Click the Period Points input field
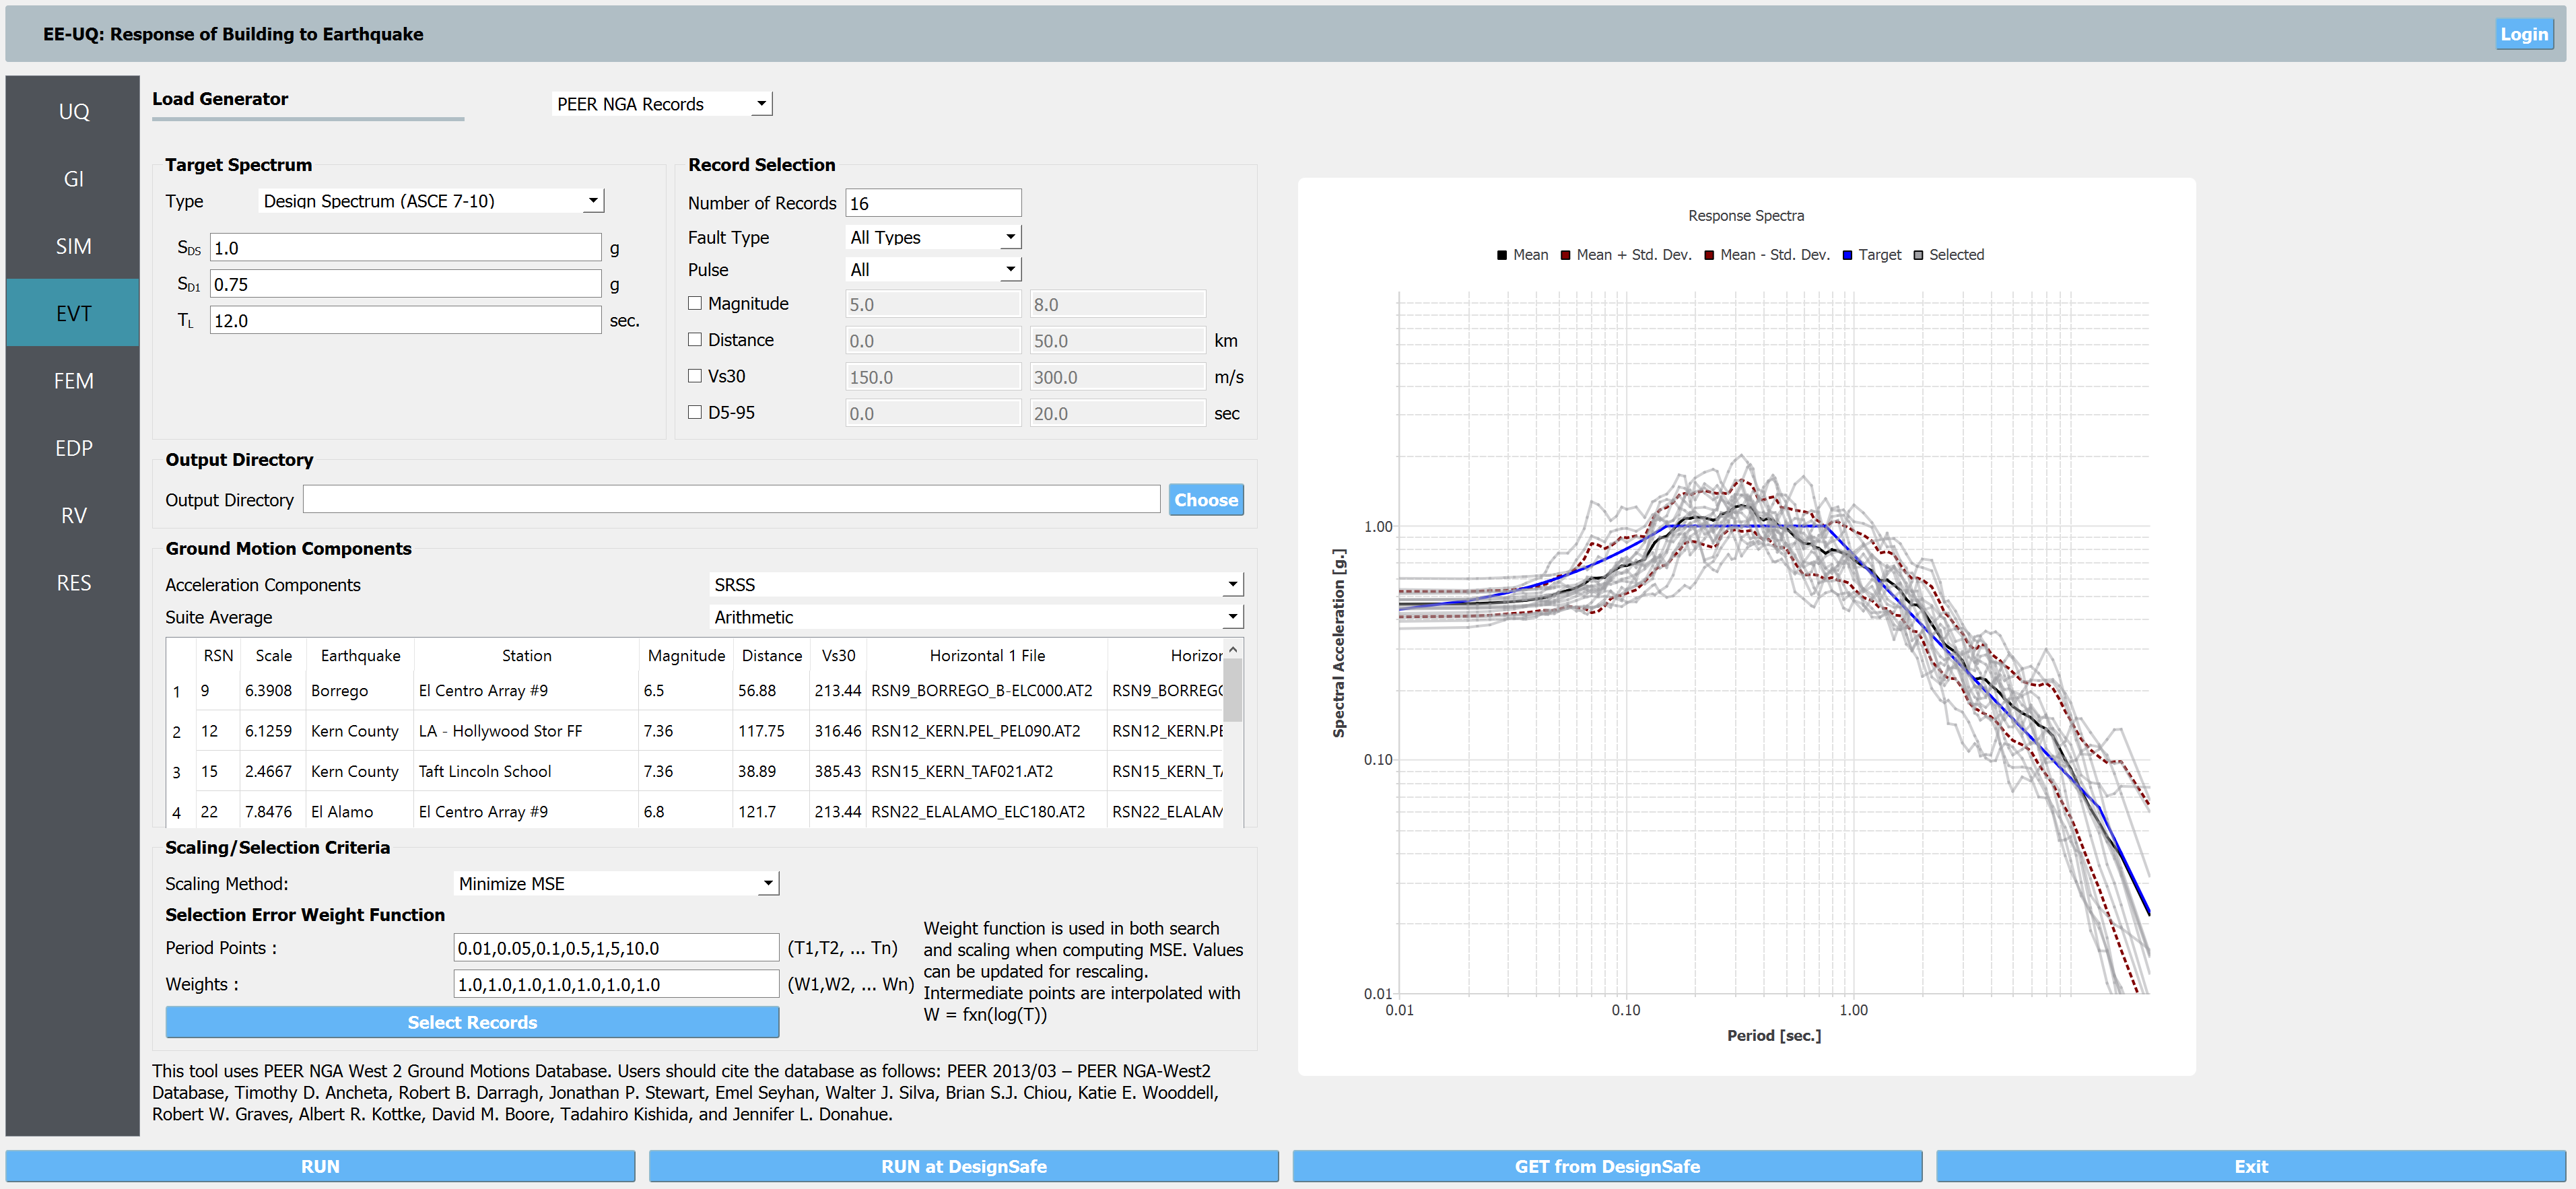Image resolution: width=2576 pixels, height=1189 pixels. [x=616, y=947]
